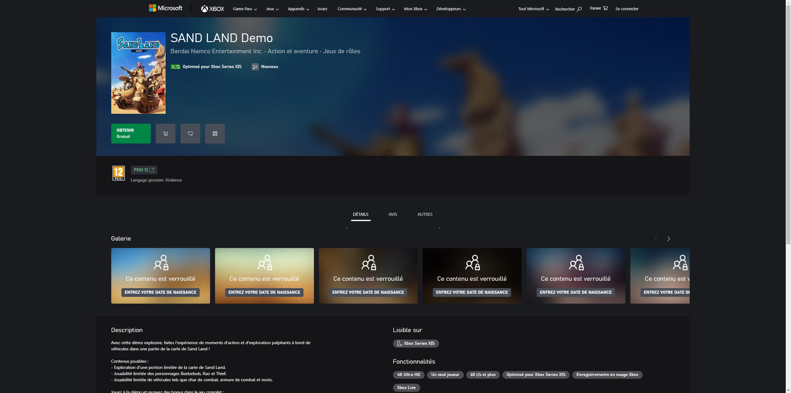
Task: Select the Xbox Series X|S tag under Lisible sur
Action: 416,343
